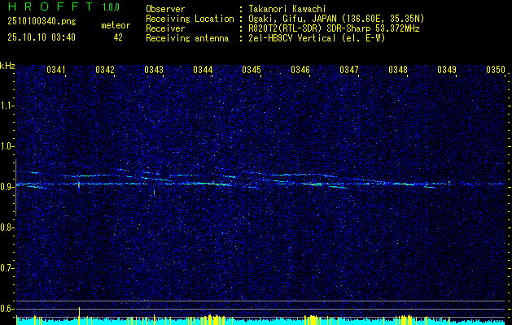Click location Ogaki, Gifu, JAPAN text
The image size is (512, 325).
pos(336,19)
